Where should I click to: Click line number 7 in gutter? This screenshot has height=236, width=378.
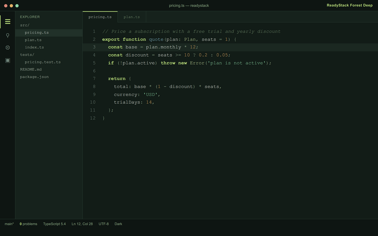94,79
